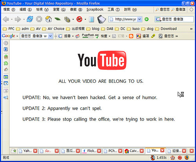Click the magnifier page-info icon in the sidebar
The height and width of the screenshot is (162, 196).
tap(6, 97)
